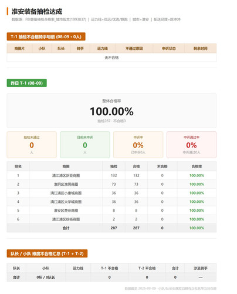Viewport: 237px width, 294px height.
Task: Select the green 目前未申诉 card
Action: point(85,145)
